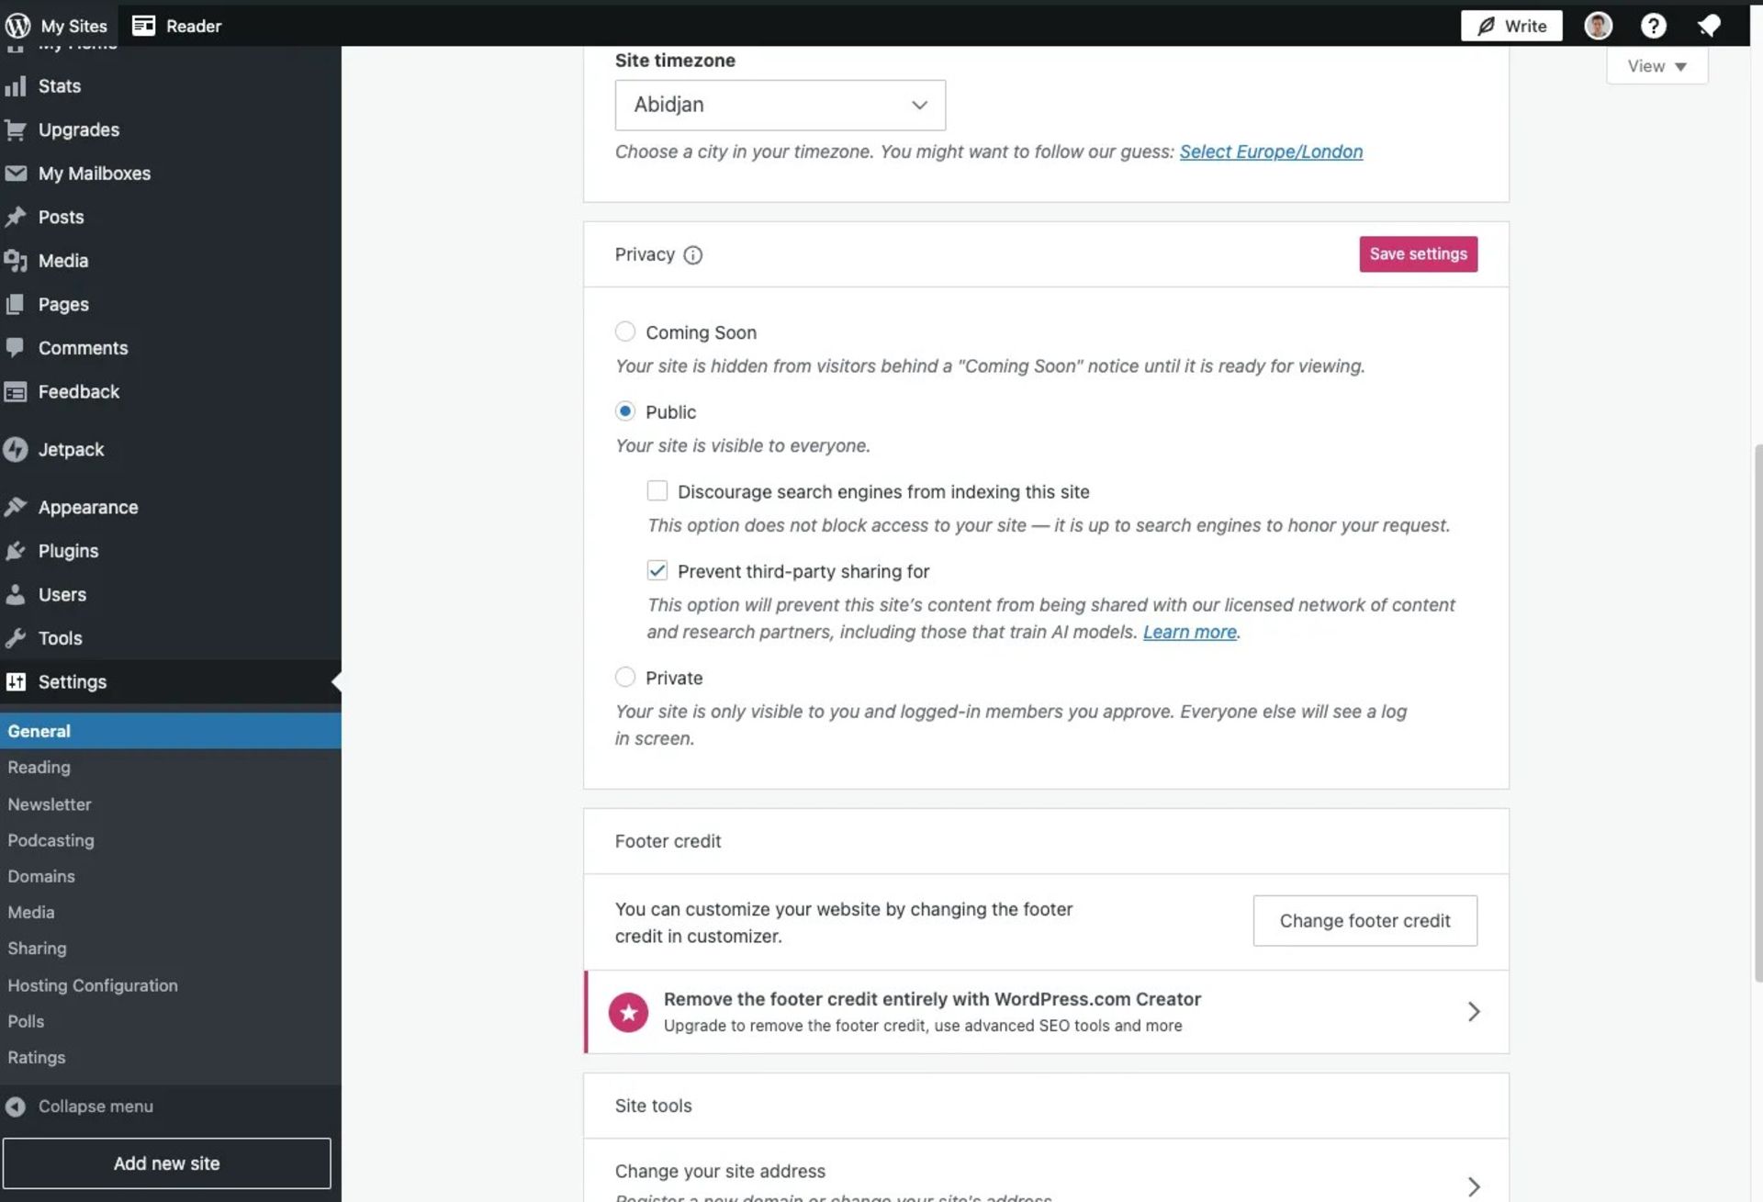Click the Plugins icon in sidebar

pyautogui.click(x=16, y=551)
